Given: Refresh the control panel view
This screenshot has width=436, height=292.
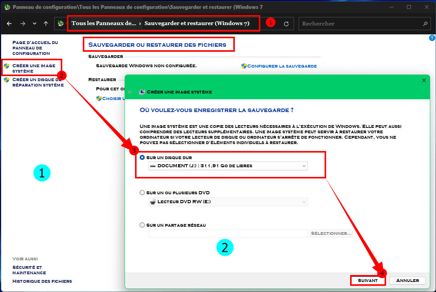Looking at the screenshot, I should pyautogui.click(x=286, y=24).
